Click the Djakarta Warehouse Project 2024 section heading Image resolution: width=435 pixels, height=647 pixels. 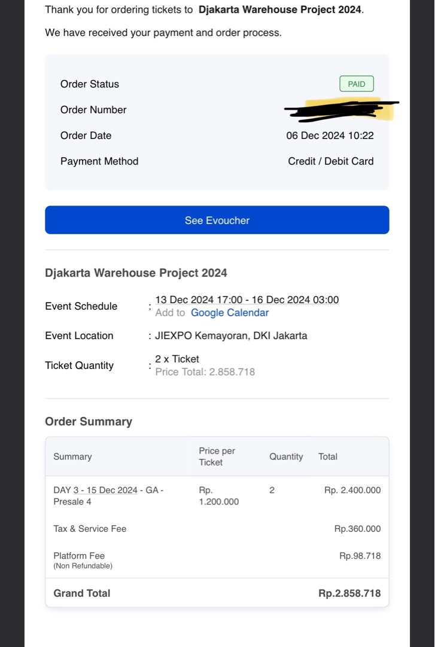[136, 273]
